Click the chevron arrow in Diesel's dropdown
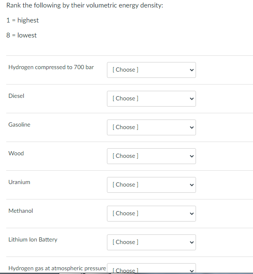The height and width of the screenshot is (274, 253). click(191, 99)
